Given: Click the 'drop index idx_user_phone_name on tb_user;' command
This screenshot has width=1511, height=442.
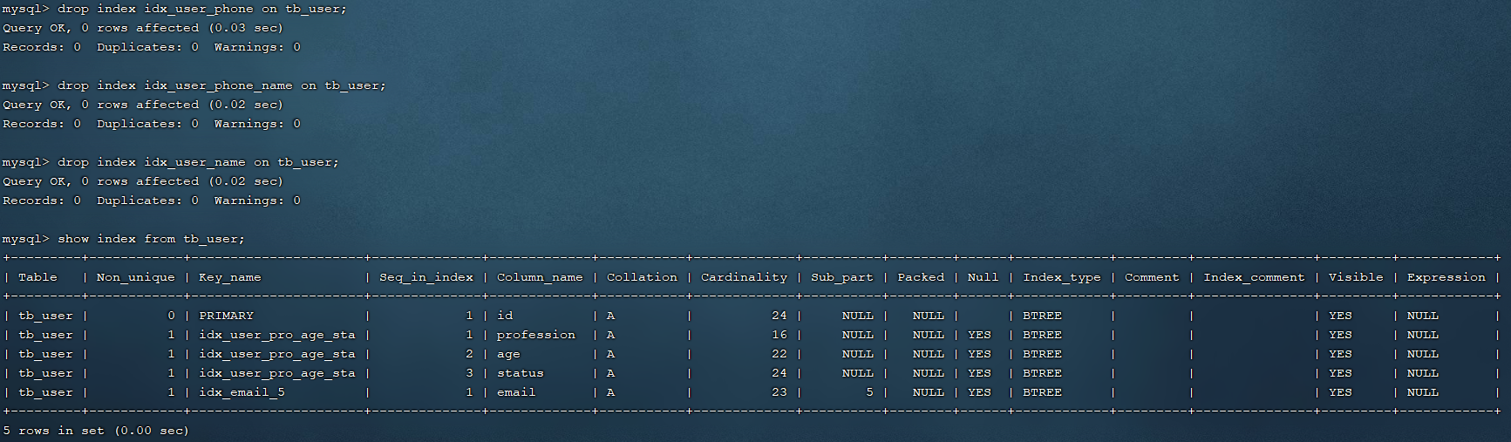Looking at the screenshot, I should point(221,85).
